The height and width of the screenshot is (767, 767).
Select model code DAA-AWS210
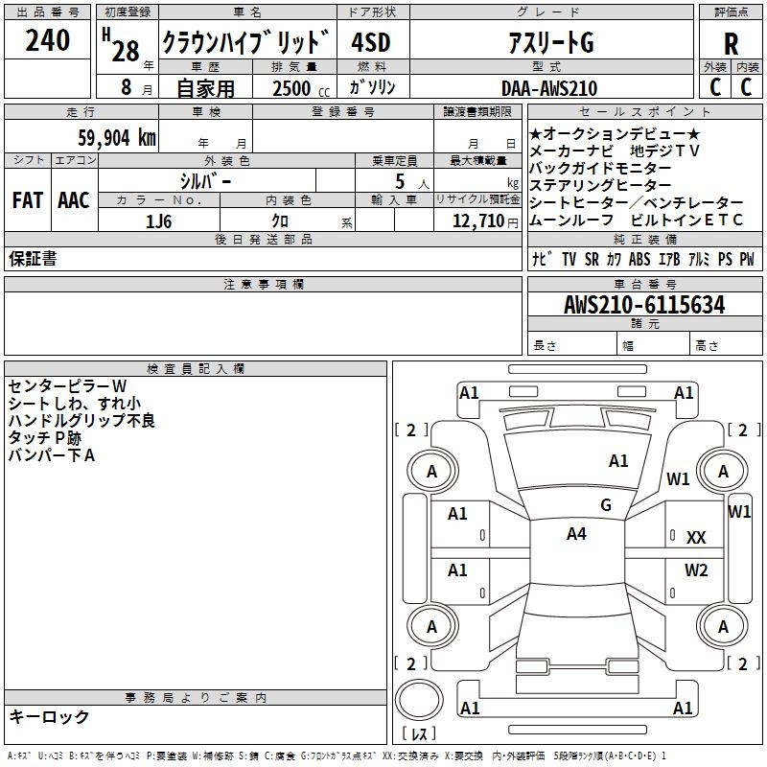549,88
